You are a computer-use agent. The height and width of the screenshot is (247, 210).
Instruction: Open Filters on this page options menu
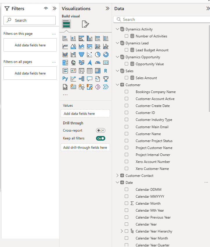click(54, 34)
